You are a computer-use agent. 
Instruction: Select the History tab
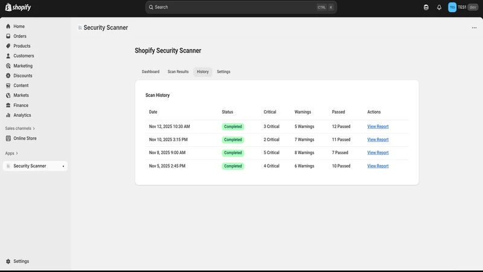(203, 71)
